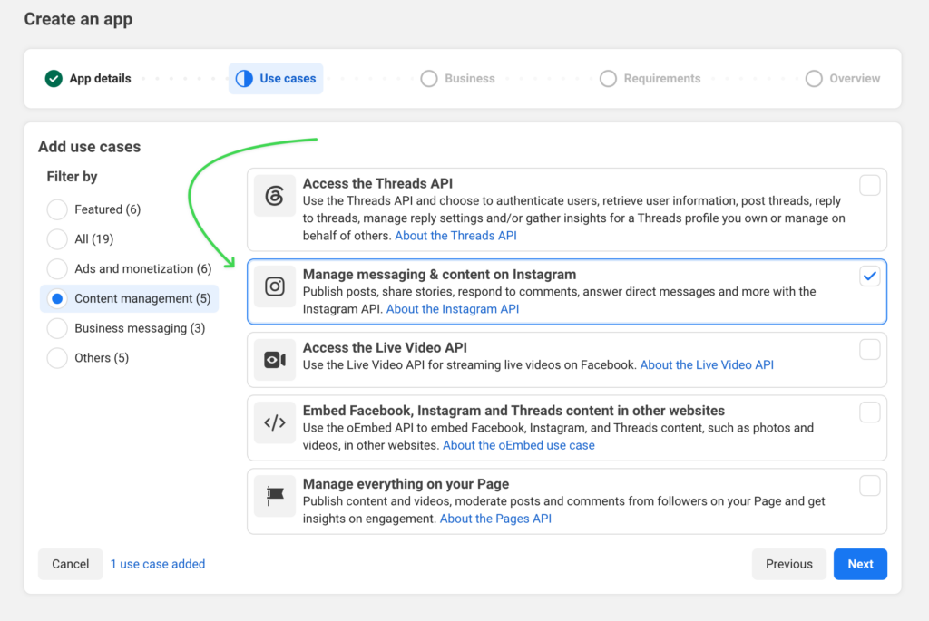This screenshot has width=929, height=621.
Task: Select the Business messaging (3) filter
Action: 57,328
